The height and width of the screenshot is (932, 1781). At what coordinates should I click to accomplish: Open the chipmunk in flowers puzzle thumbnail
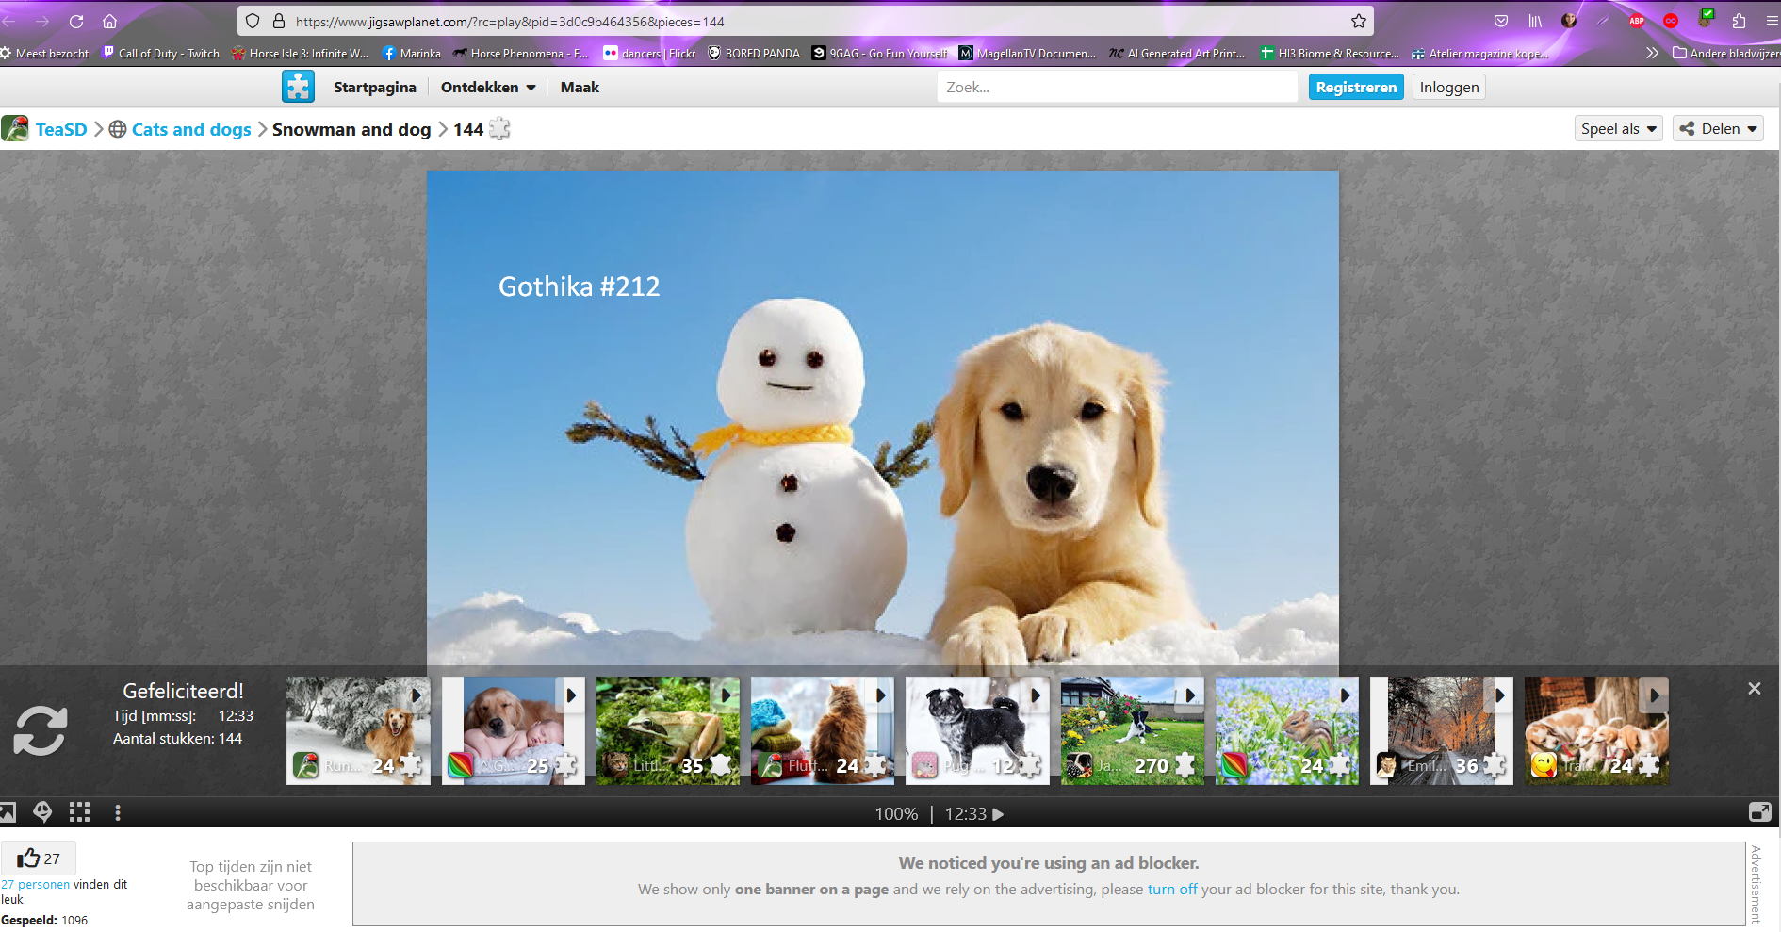click(1287, 730)
